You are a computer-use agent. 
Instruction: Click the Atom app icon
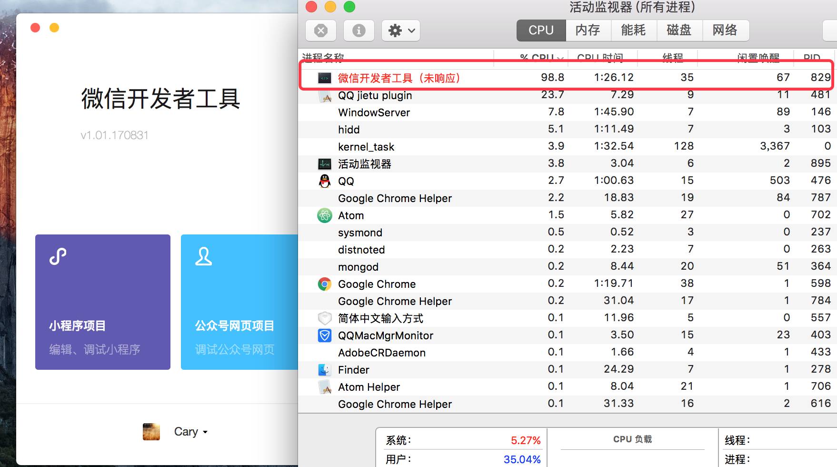325,215
